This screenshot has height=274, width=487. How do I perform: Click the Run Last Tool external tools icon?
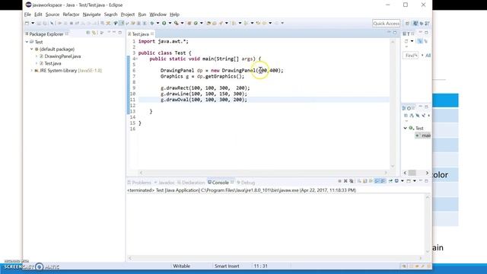(x=176, y=23)
